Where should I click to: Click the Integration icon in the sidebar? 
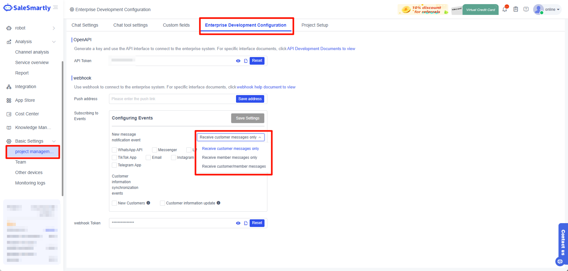[9, 87]
